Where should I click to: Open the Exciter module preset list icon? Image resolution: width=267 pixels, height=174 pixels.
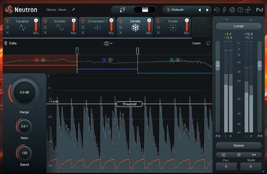click(x=158, y=27)
